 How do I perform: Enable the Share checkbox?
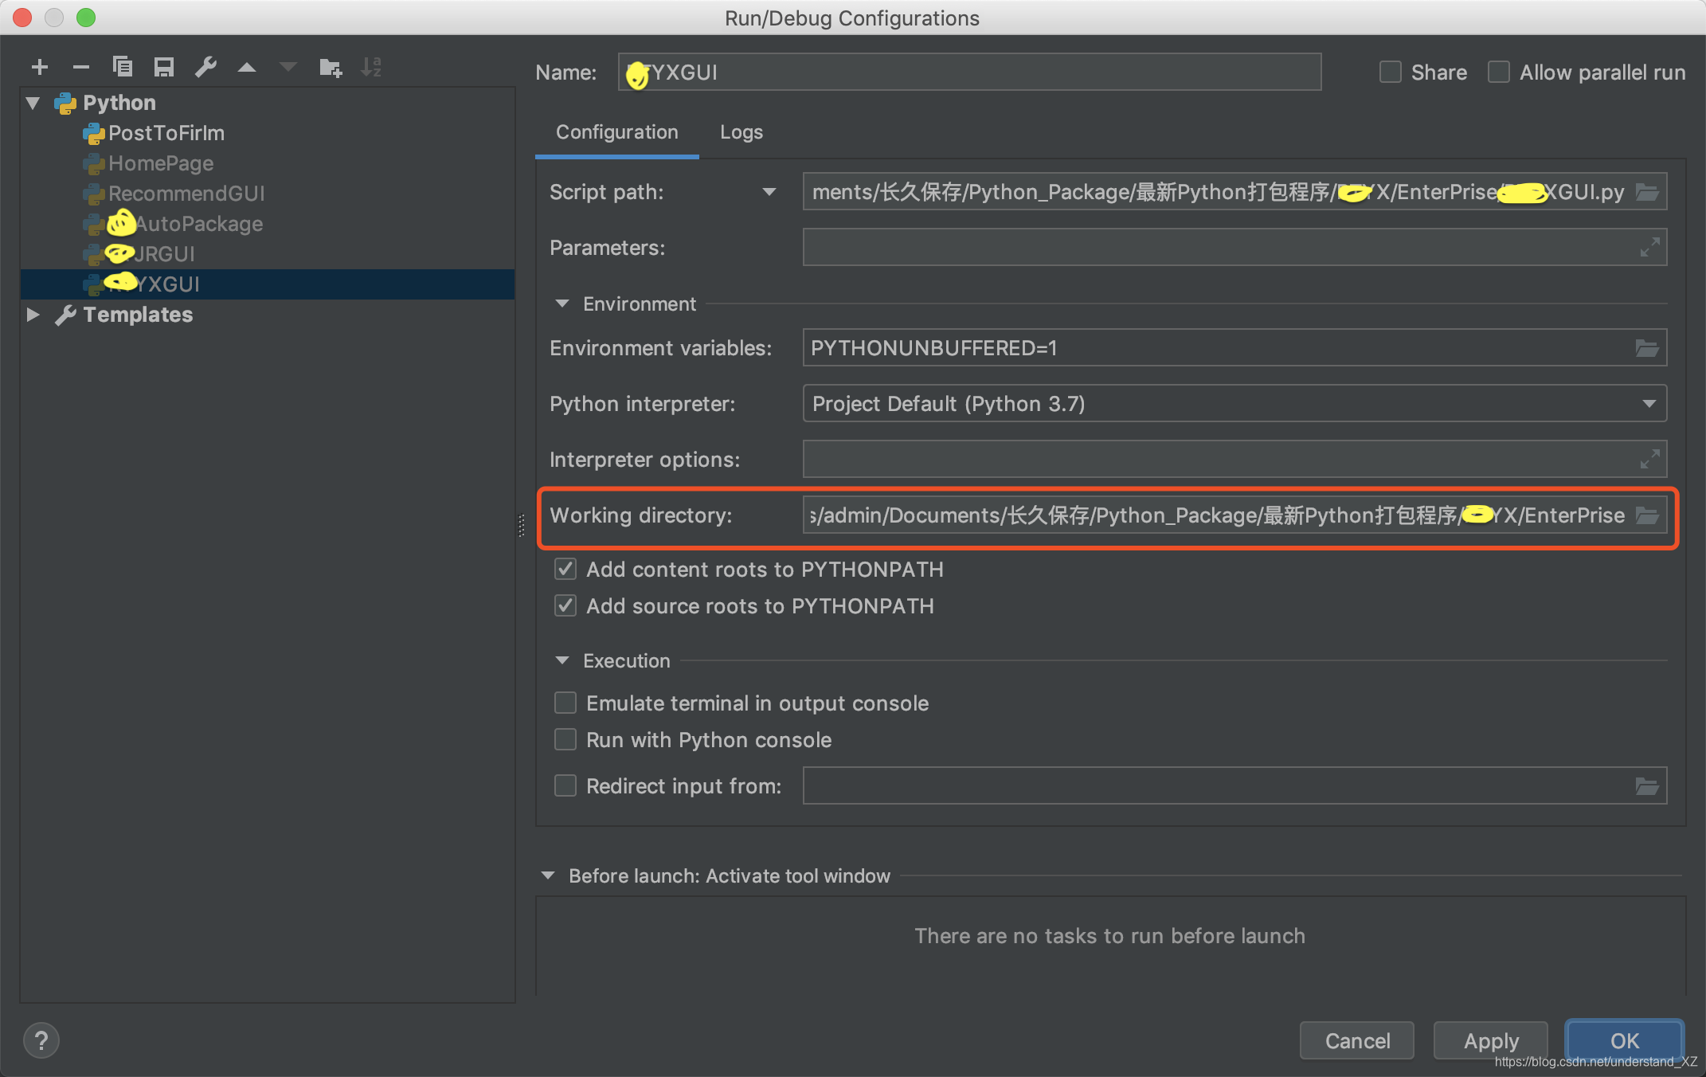tap(1391, 72)
